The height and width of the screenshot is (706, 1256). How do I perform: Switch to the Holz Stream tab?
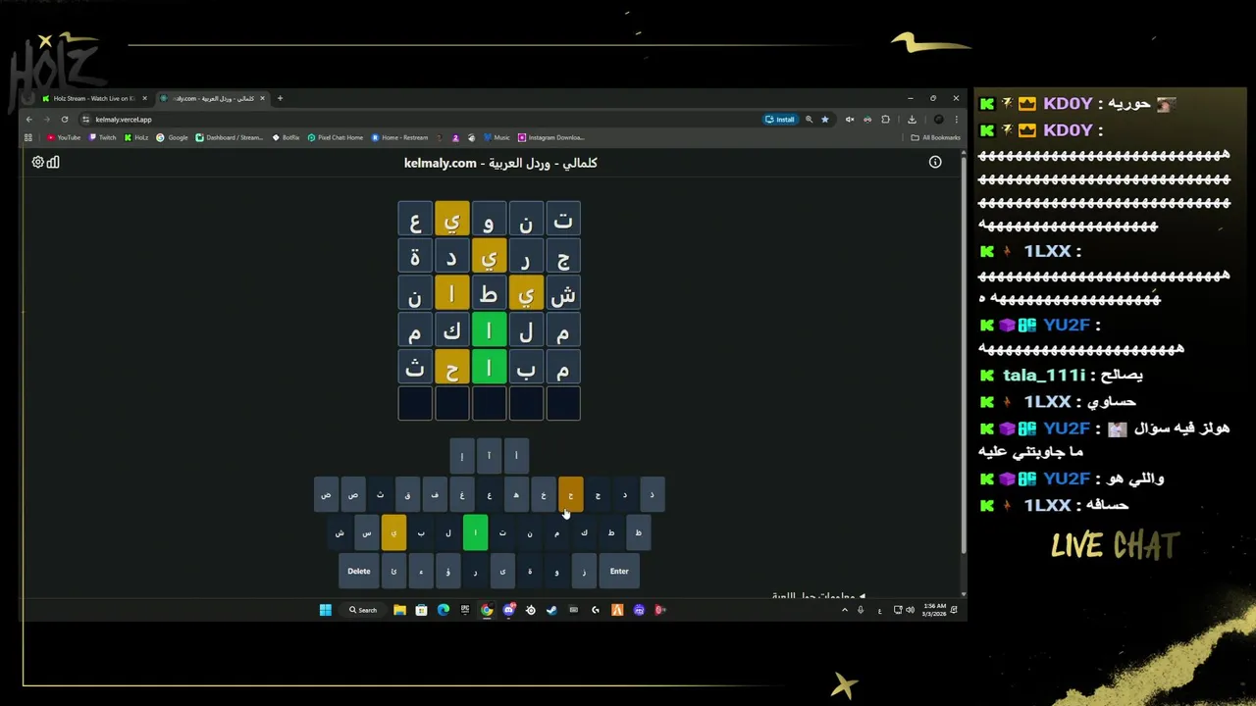tap(93, 98)
